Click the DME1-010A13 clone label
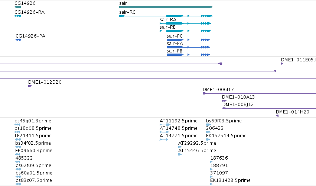Image resolution: width=316 pixels, height=186 pixels. [x=238, y=97]
